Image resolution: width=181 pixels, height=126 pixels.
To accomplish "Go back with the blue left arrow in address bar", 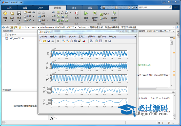I will 4,27.
